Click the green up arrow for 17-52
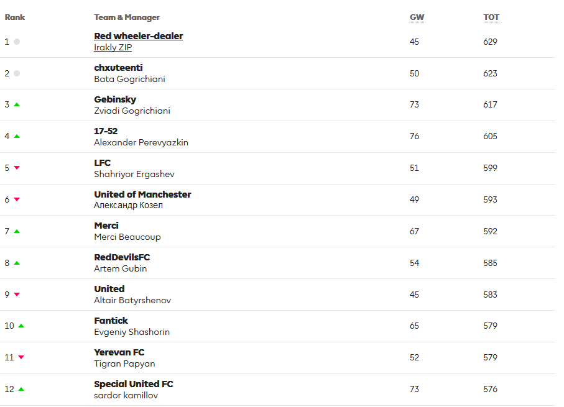Screen dimensions: 564x407 17,136
